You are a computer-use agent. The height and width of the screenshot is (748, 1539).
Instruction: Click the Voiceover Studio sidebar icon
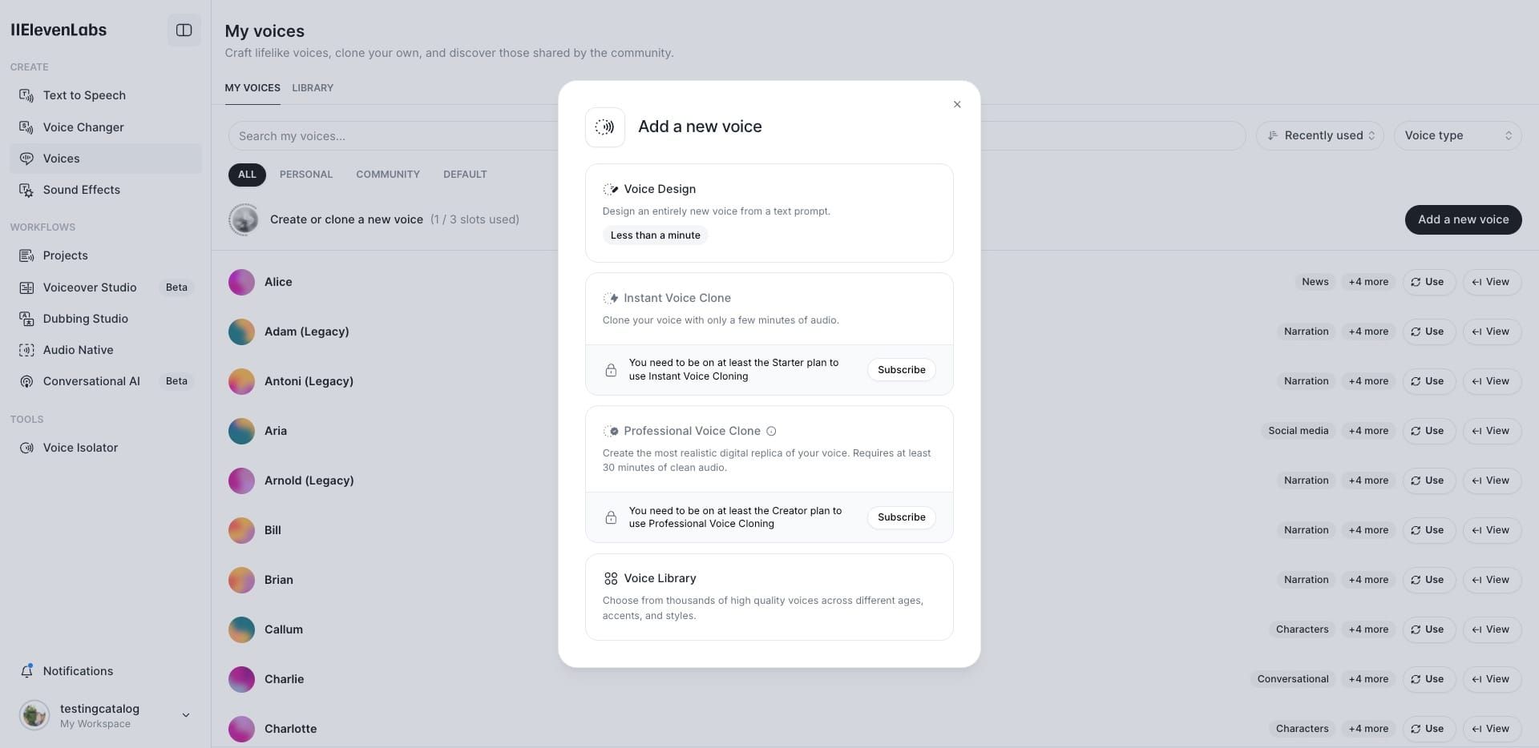click(x=26, y=288)
